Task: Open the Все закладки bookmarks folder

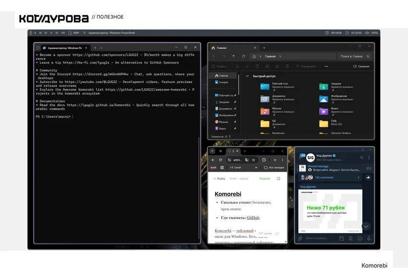Action: pyautogui.click(x=274, y=168)
